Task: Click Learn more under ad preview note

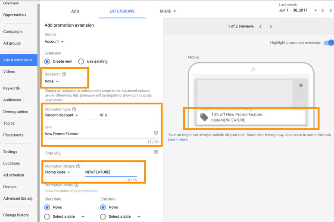Action: [178, 140]
